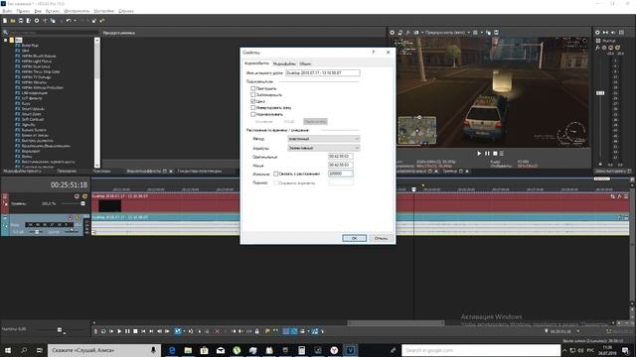Viewport: 636px width, 357px height.
Task: Open the Справка menu
Action: [x=126, y=11]
